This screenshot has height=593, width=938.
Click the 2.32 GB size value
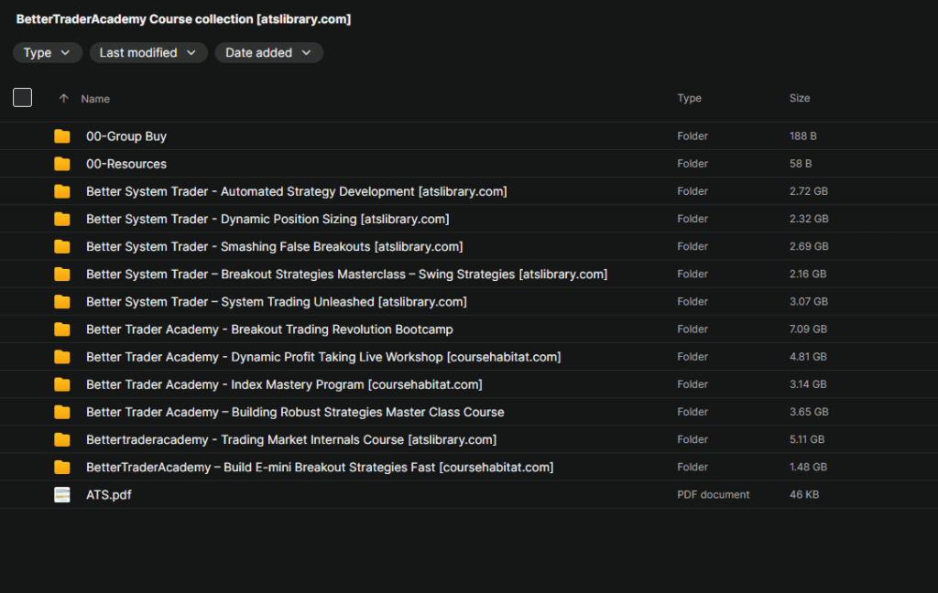point(809,218)
